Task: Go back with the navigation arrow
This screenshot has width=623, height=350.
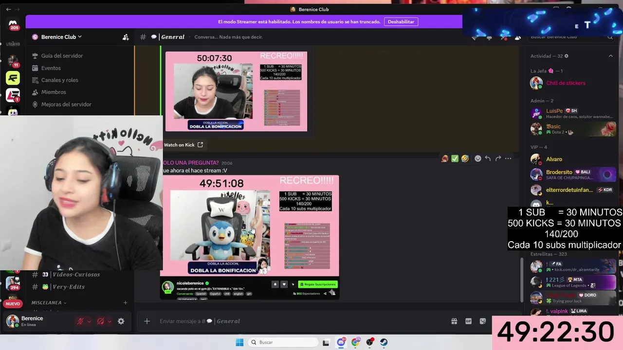Action: (x=8, y=9)
